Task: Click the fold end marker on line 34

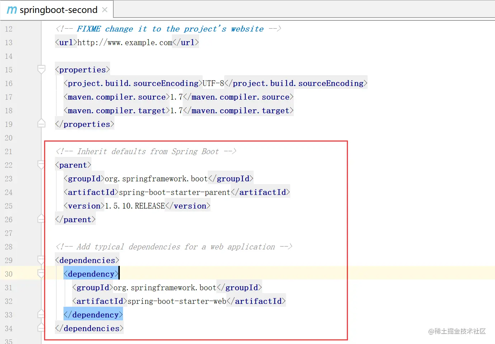Action: (41, 328)
